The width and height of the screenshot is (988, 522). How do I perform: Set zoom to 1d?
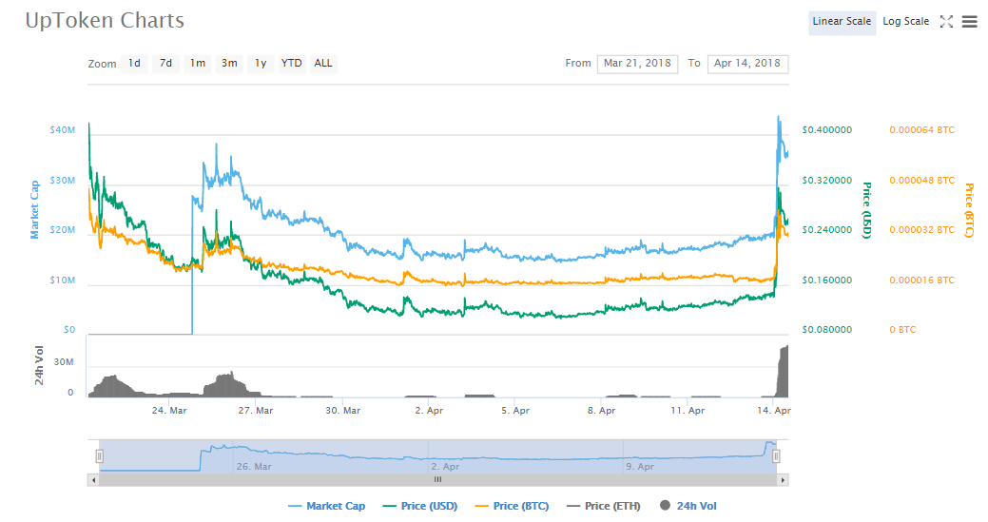click(x=134, y=64)
